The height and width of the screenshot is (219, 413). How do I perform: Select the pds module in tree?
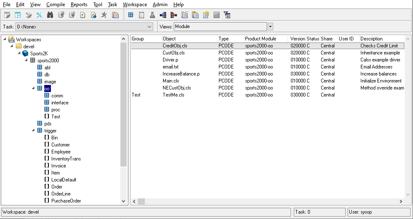[x=48, y=124]
